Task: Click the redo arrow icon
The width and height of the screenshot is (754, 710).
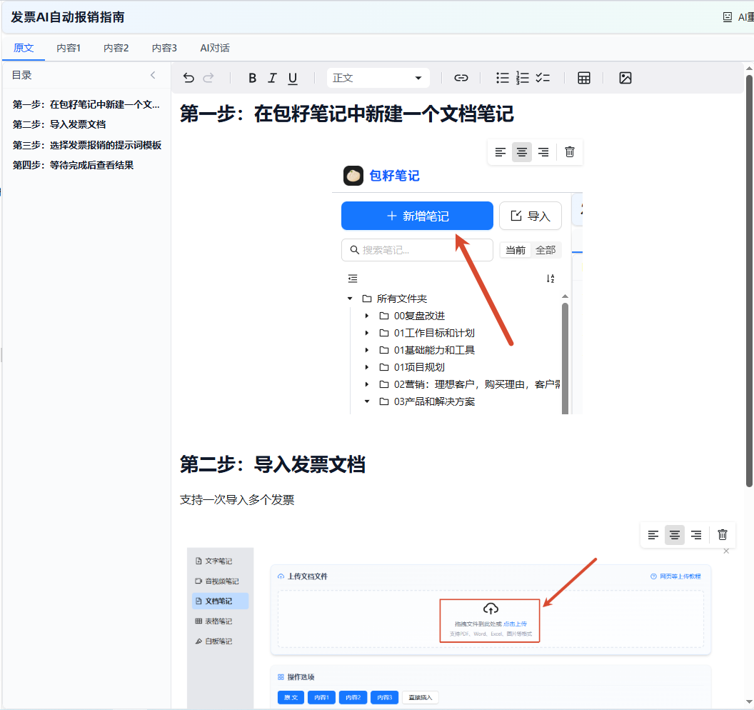Action: [x=208, y=78]
